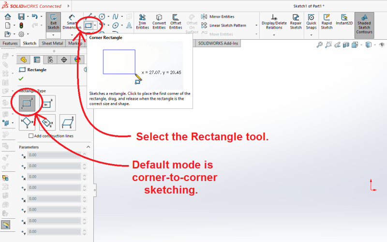This screenshot has height=242, width=387.
Task: Open the Exit Sketch dropdown arrow
Action: (53, 35)
